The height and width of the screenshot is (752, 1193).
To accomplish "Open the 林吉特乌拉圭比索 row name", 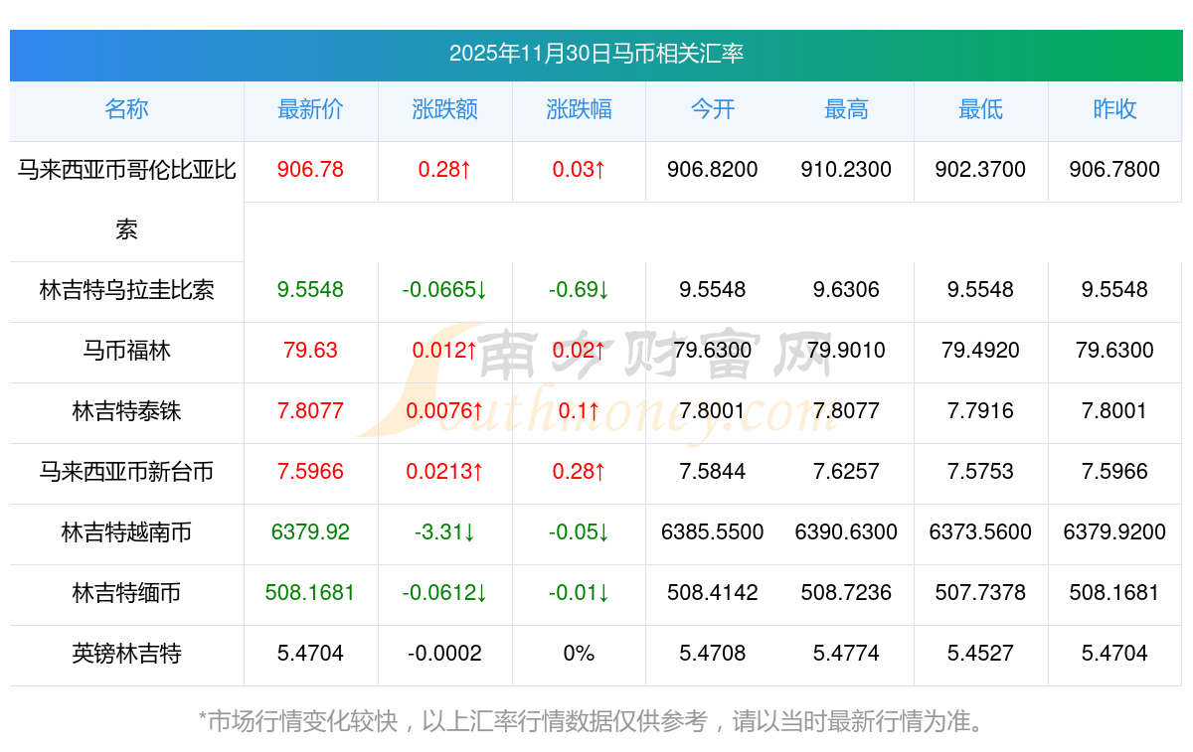I will point(126,290).
